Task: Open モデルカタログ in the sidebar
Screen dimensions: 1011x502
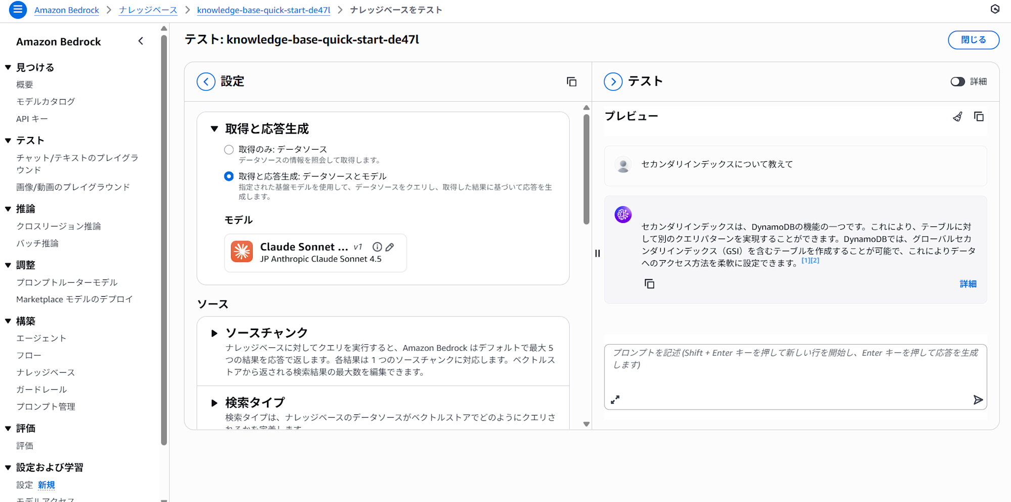Action: (x=45, y=102)
